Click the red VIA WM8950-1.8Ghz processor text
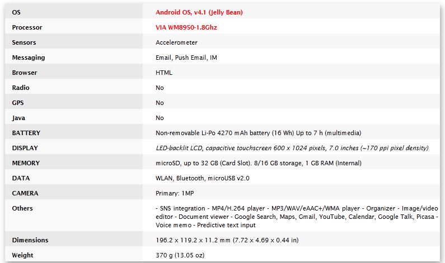Viewport: 445px width, 263px height. coord(186,27)
